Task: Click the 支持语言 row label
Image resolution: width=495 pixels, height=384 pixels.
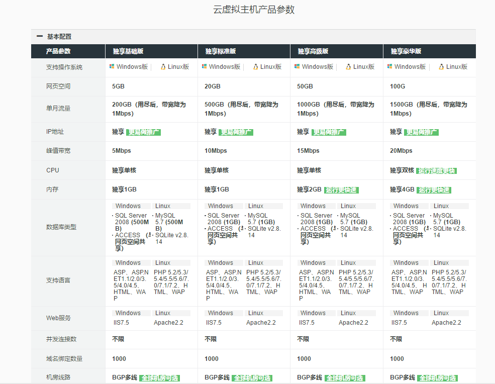Action: (58, 280)
